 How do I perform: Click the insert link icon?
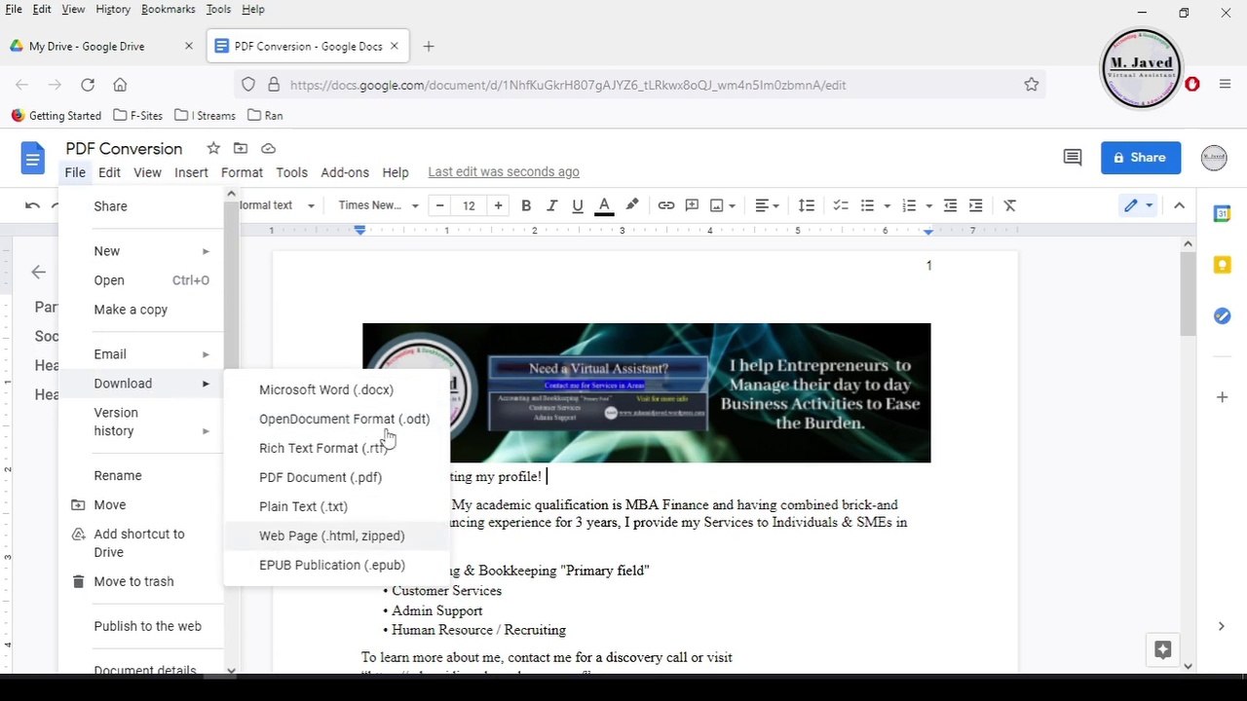coord(666,205)
